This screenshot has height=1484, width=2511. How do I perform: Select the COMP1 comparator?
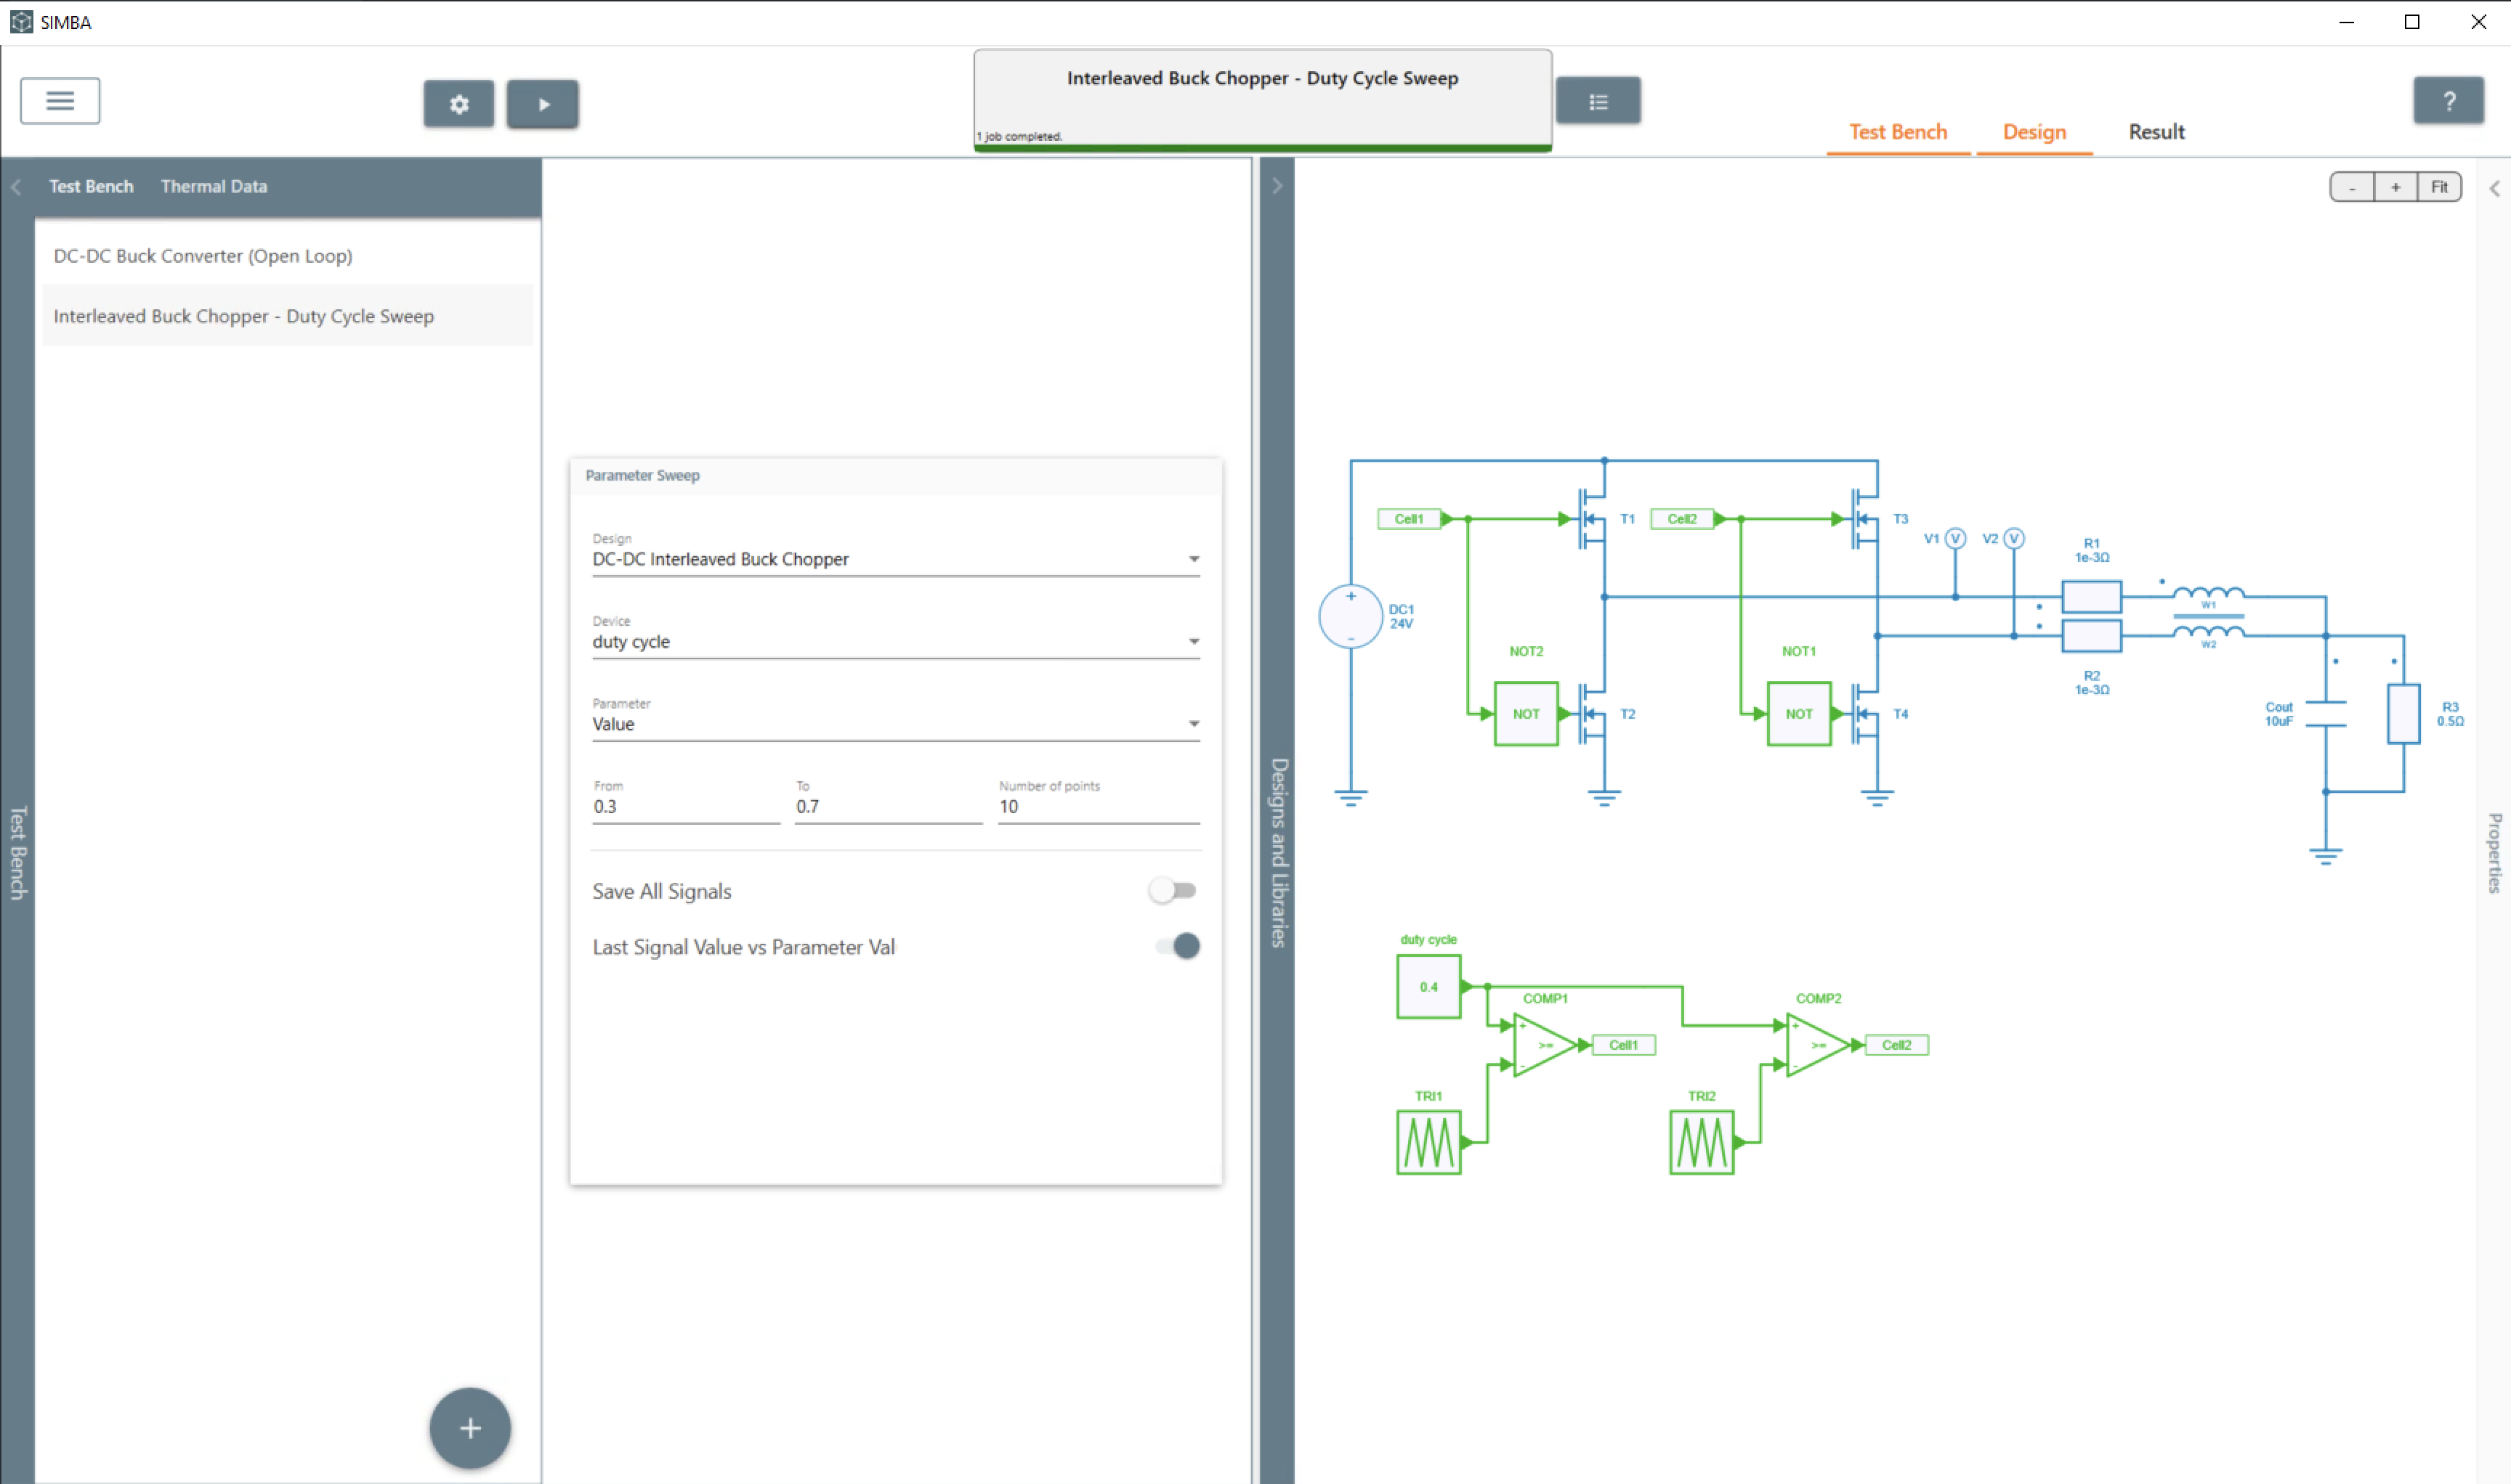pyautogui.click(x=1545, y=1045)
